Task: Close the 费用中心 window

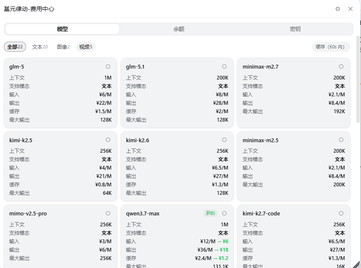Action: (x=350, y=9)
